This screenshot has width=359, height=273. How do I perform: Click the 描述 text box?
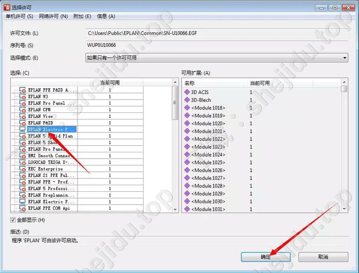[x=179, y=241]
